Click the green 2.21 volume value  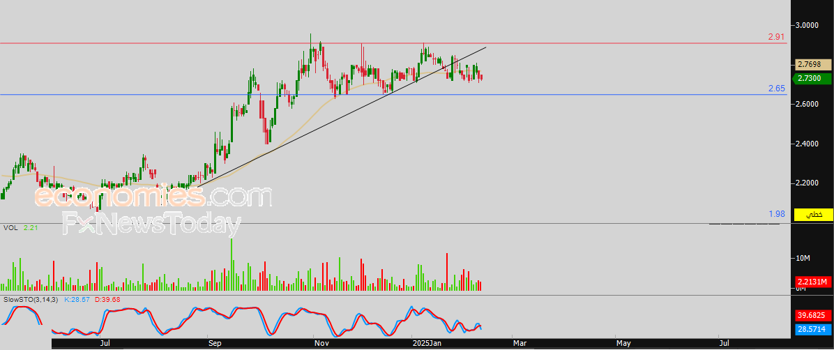tap(31, 228)
